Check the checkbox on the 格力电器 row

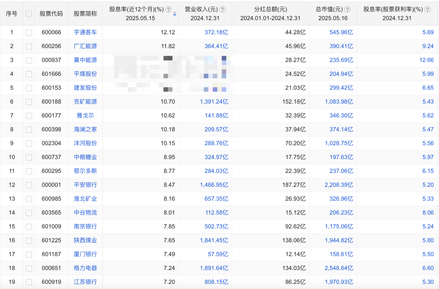[x=29, y=268]
